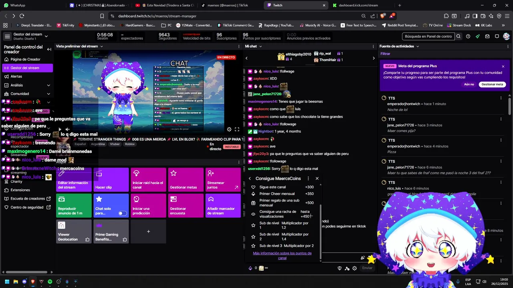Screen dimensions: 513x288
Task: Open options for TTS 'Maer comes pija?'
Action: [501, 119]
